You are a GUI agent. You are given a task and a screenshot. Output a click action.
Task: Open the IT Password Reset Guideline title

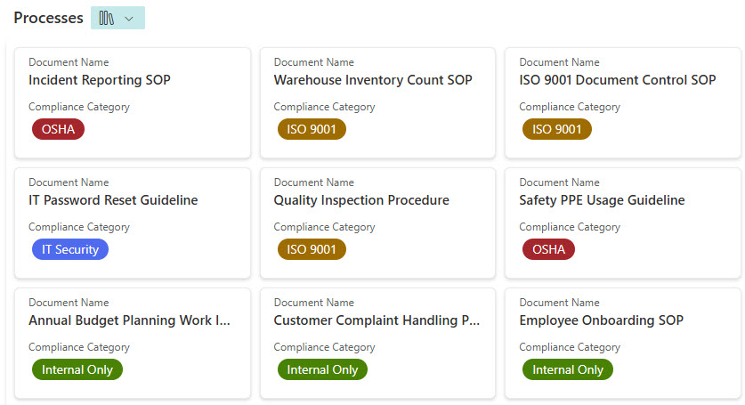[113, 200]
